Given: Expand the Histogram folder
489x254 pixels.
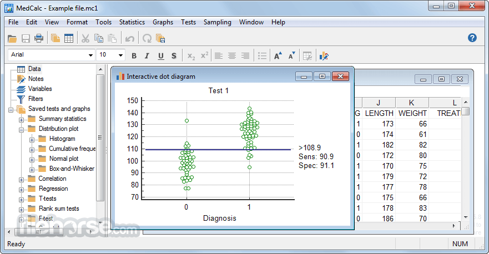Looking at the screenshot, I should [x=32, y=140].
